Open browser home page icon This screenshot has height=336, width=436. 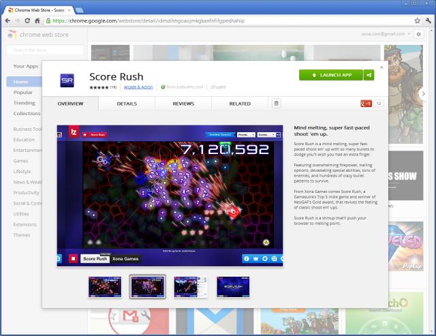(37, 20)
